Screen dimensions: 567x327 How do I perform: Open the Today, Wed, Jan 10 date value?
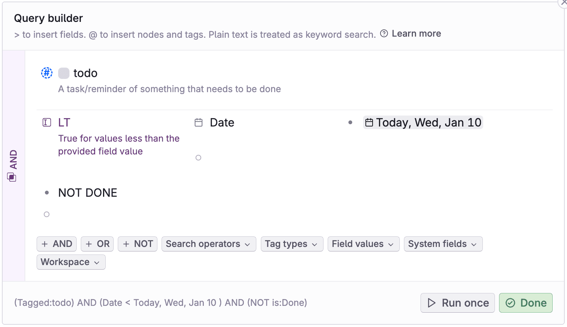[423, 122]
